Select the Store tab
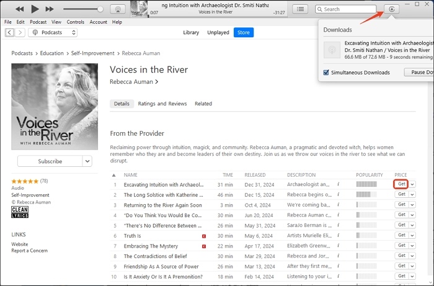Viewport: 434px width, 286px height. pyautogui.click(x=244, y=32)
